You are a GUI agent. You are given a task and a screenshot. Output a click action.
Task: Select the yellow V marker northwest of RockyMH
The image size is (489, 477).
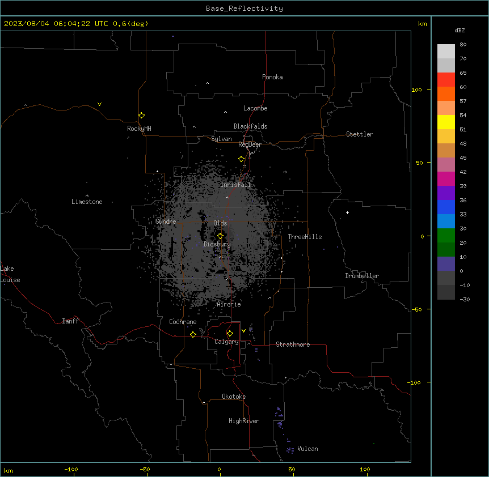click(99, 104)
